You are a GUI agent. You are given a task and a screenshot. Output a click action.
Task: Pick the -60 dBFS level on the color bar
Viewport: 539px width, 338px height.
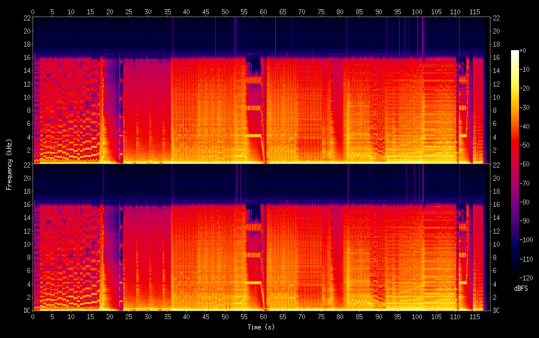coord(515,165)
